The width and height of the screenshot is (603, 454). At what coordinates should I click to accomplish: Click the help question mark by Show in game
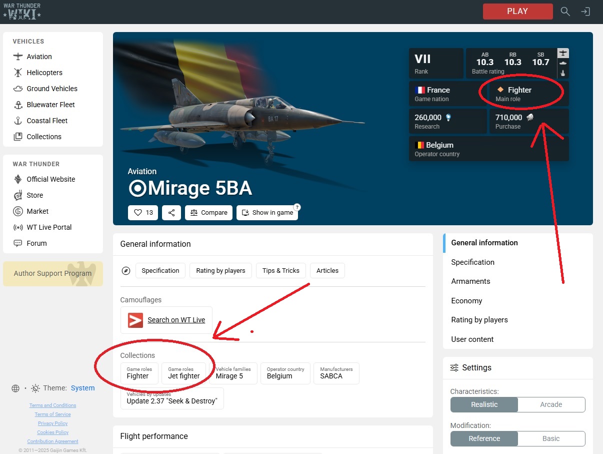297,207
